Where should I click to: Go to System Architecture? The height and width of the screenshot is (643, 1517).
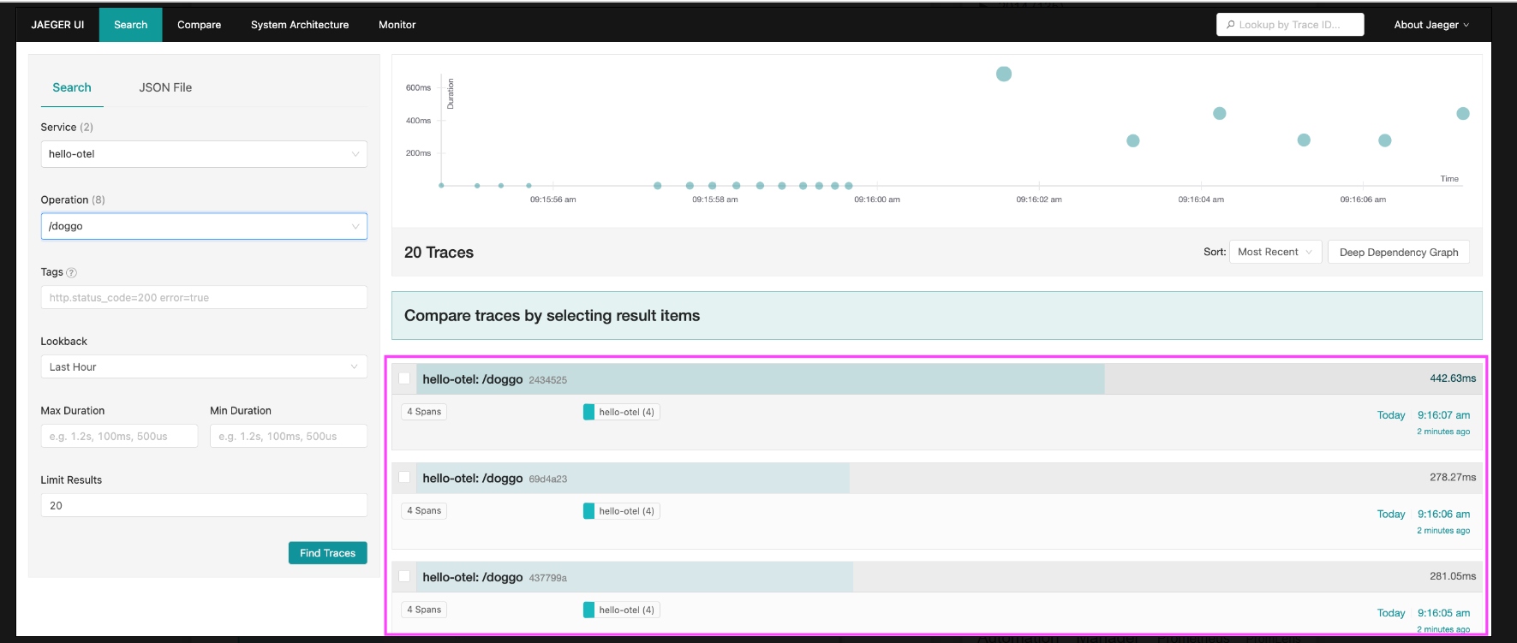(300, 25)
